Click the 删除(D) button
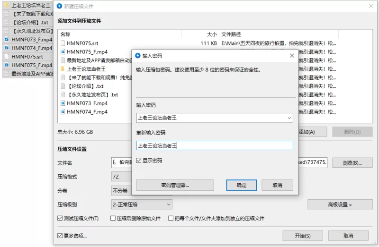 (x=352, y=132)
